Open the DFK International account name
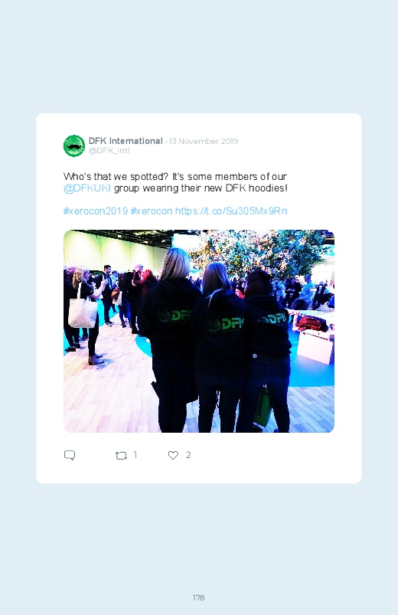 (126, 141)
